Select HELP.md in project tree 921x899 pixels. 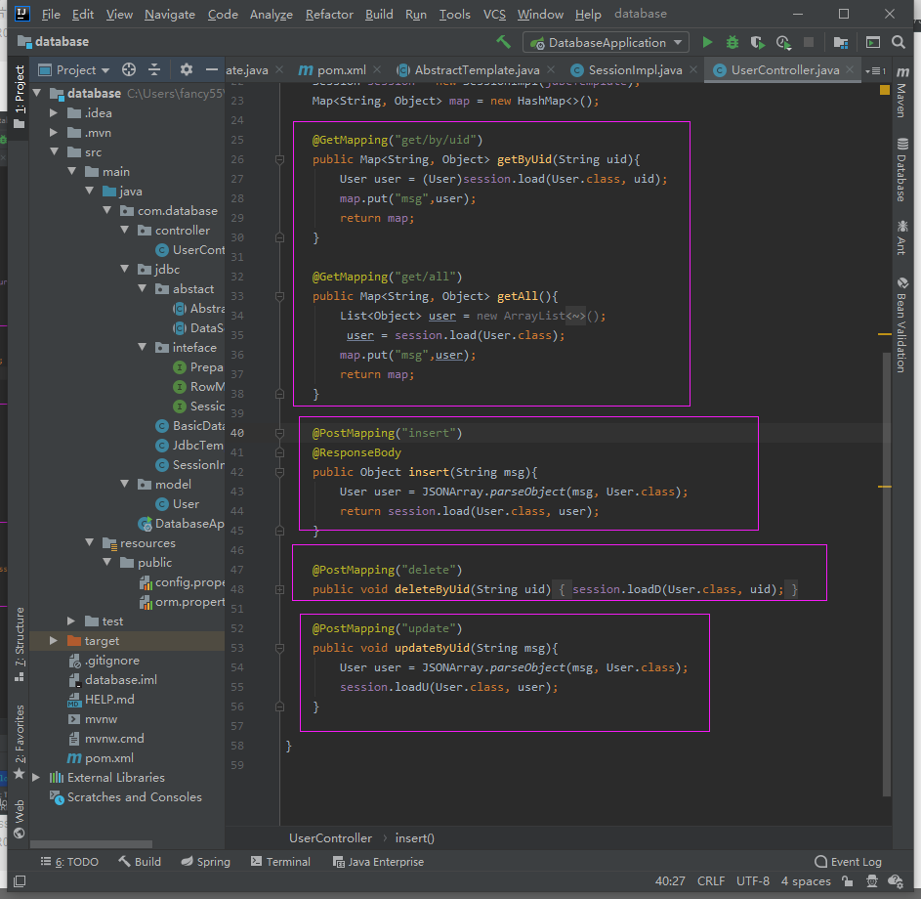coord(109,700)
